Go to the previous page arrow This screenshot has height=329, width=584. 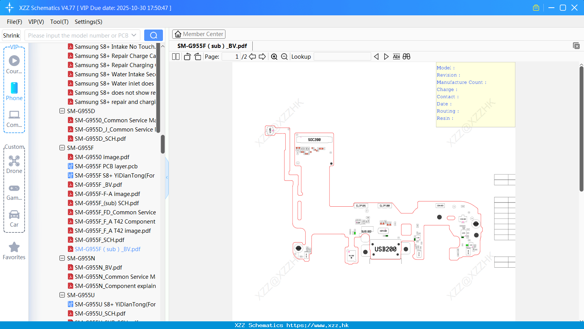pyautogui.click(x=252, y=56)
